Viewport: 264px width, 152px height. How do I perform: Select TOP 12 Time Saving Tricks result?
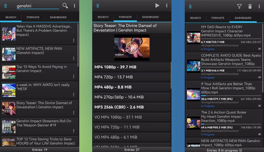click(40, 141)
